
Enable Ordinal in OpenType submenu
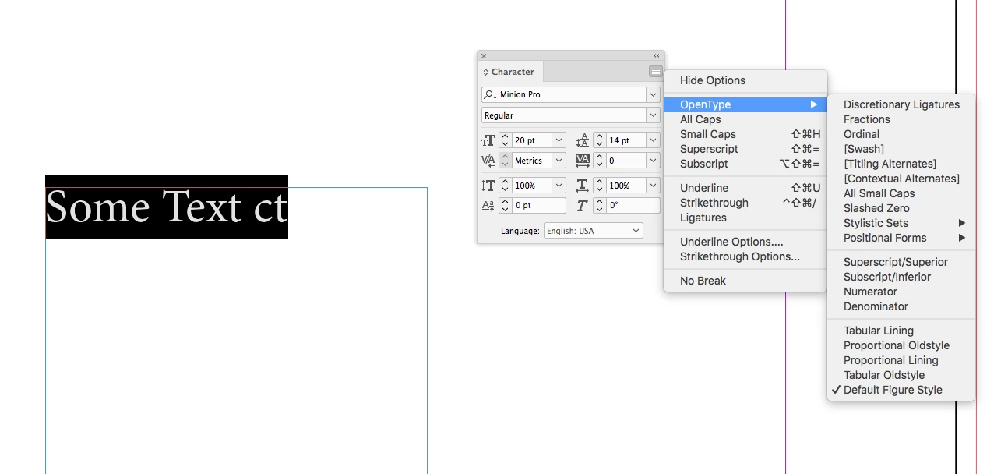coord(901,134)
